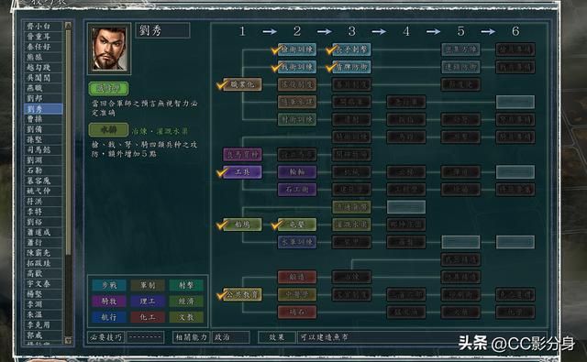Select 劉邦 in the ruler list

43,98
